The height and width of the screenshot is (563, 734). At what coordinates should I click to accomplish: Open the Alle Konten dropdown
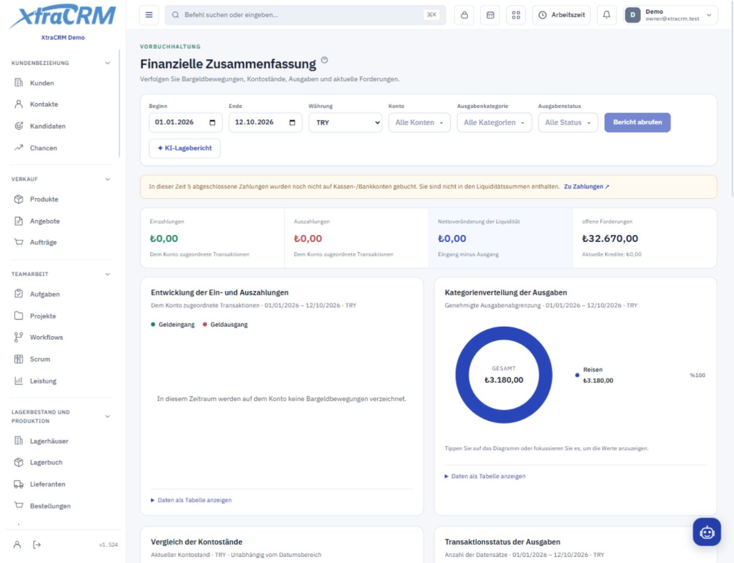(419, 123)
